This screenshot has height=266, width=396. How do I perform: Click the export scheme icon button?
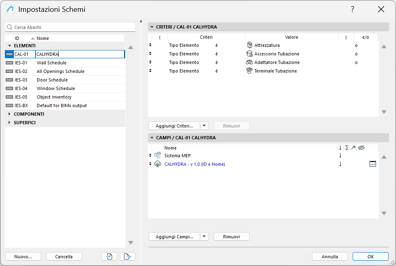tap(128, 256)
